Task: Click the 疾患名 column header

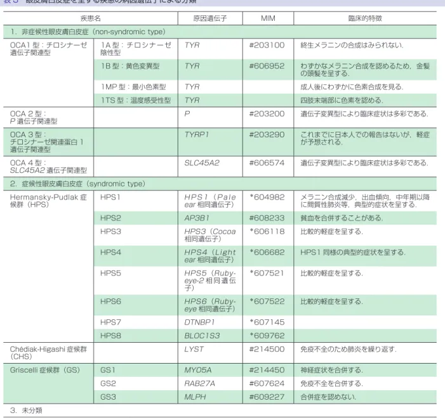Action: (91, 18)
